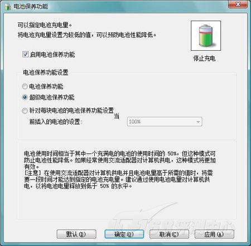
Task: Click the 启用电池保养功能 label text
Action: click(52, 55)
